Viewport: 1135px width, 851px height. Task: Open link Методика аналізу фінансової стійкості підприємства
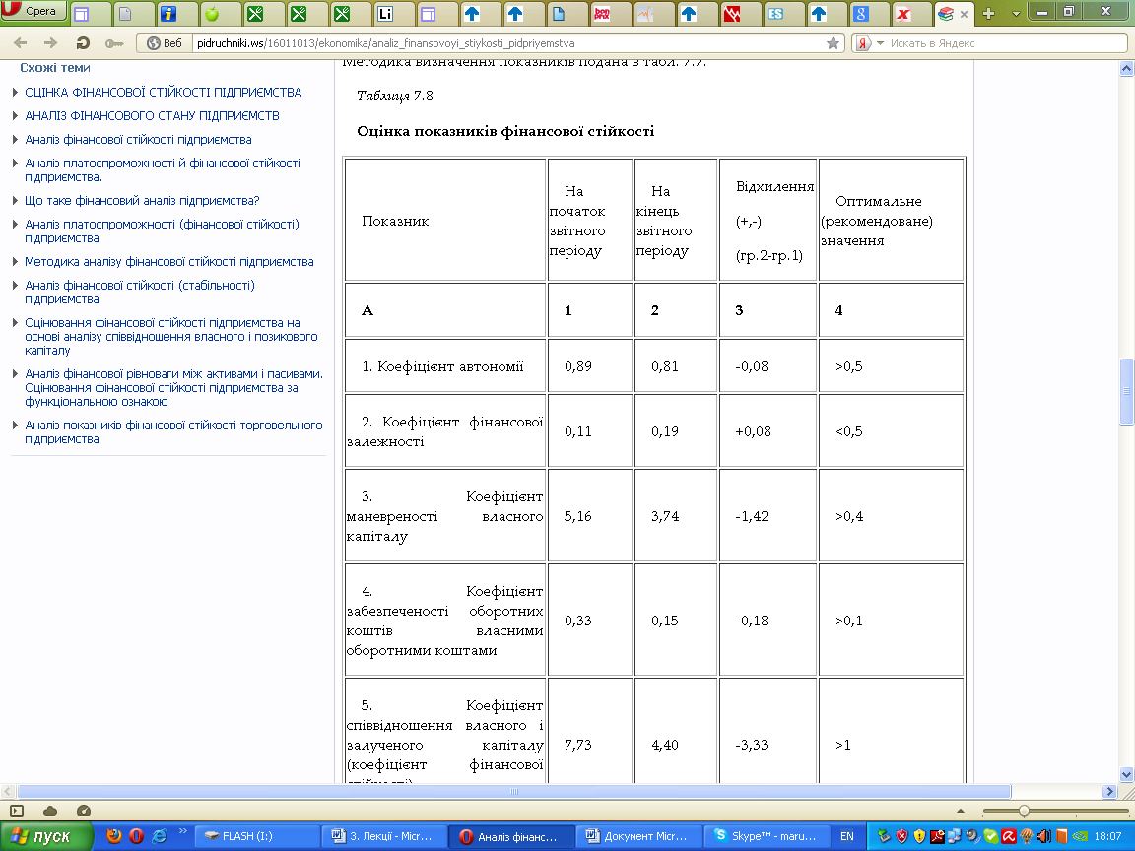pos(169,261)
